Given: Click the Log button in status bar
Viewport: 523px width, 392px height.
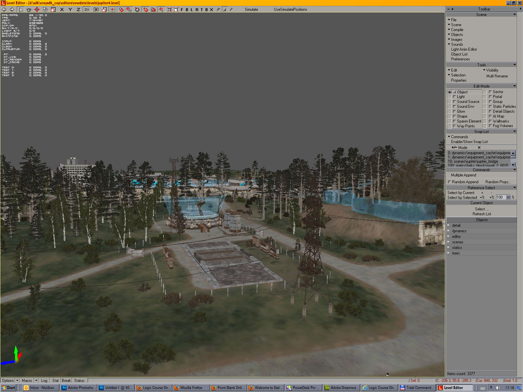Looking at the screenshot, I should (x=44, y=381).
